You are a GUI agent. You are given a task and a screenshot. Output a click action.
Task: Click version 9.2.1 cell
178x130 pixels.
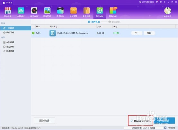(38, 33)
